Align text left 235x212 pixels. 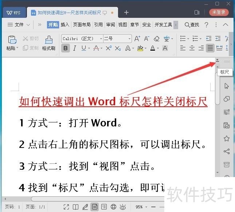183,48
